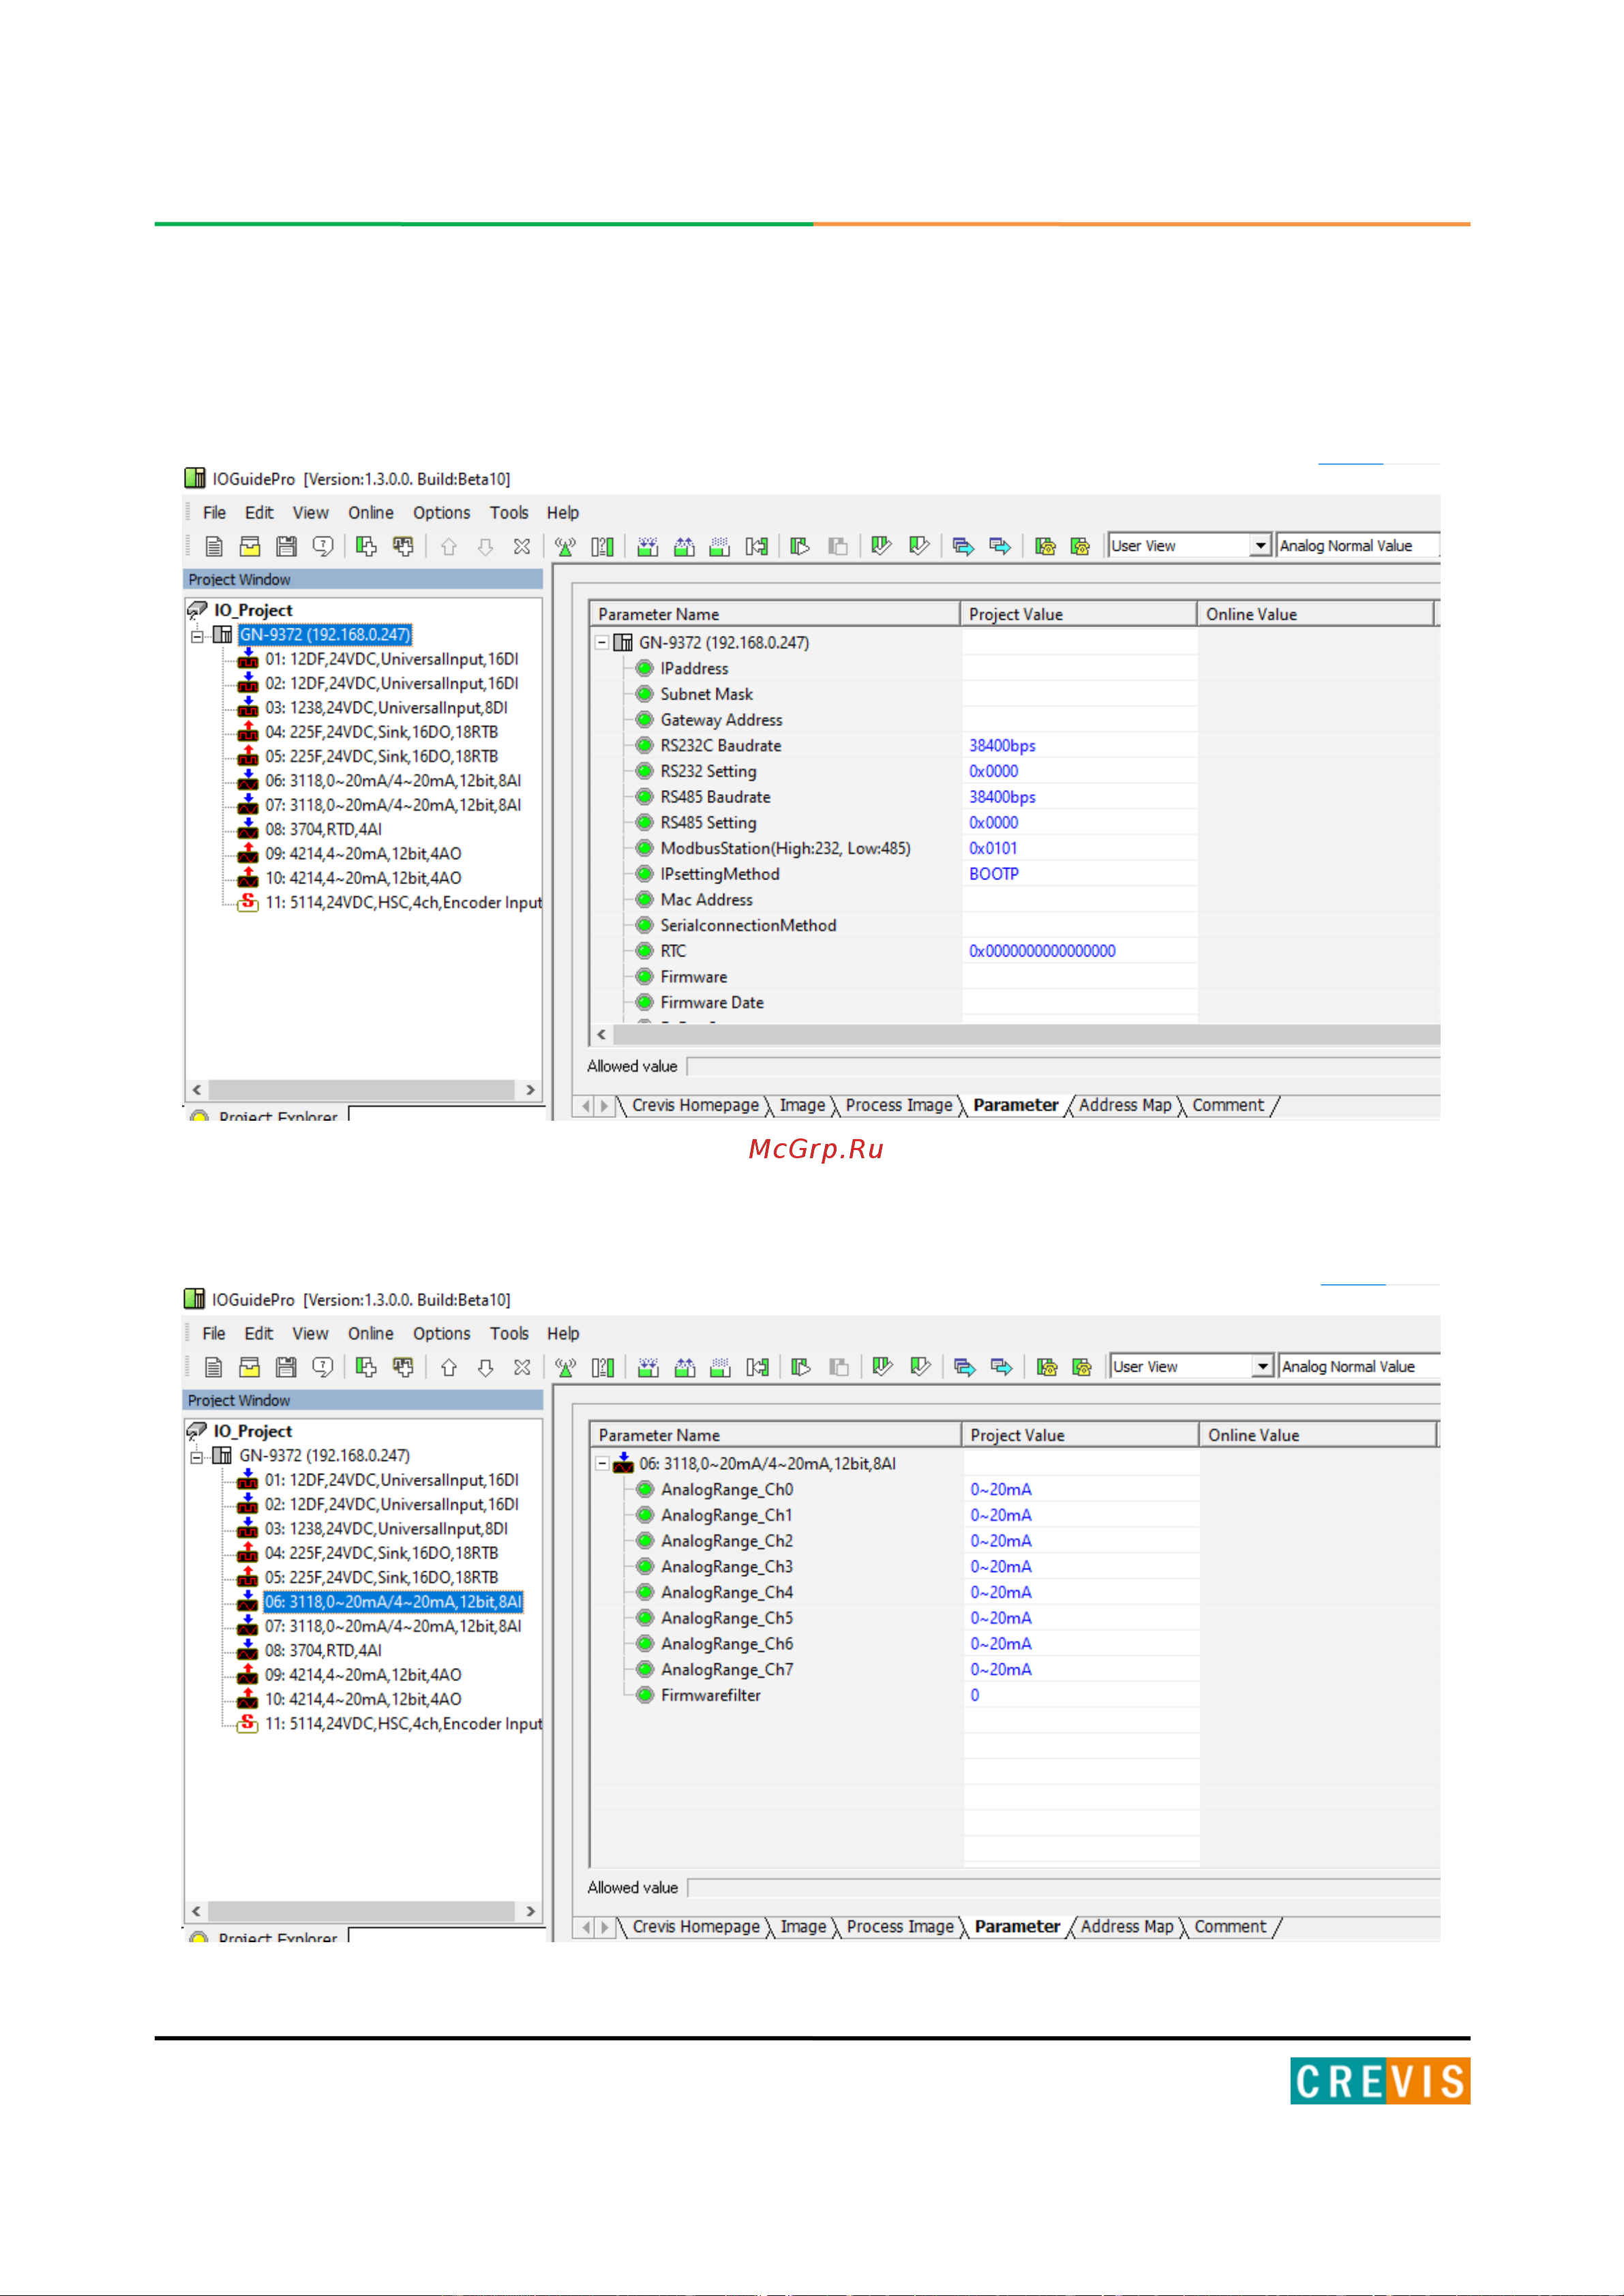Click the save floppy icon in lower toolbar

(x=287, y=1367)
